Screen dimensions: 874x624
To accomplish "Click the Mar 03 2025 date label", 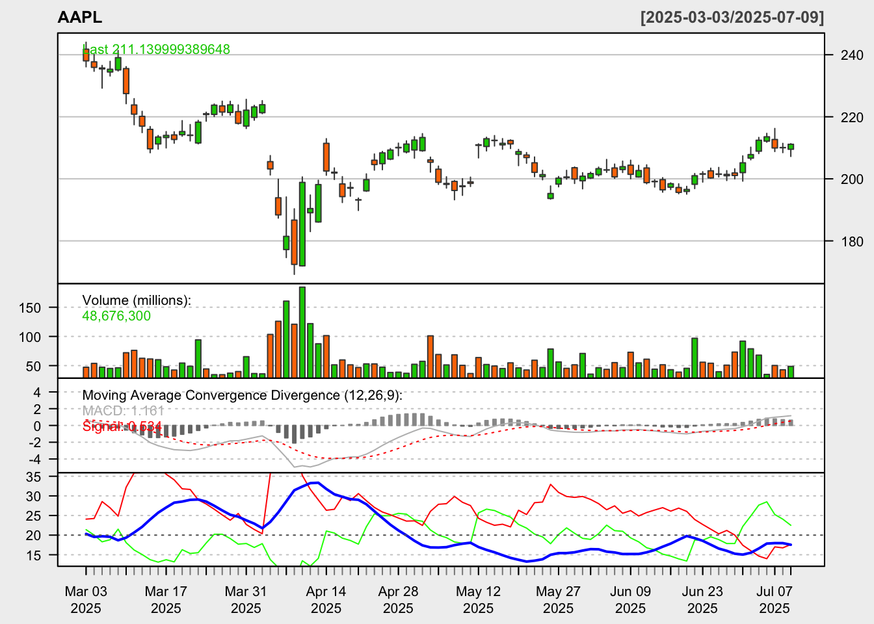I will (86, 600).
